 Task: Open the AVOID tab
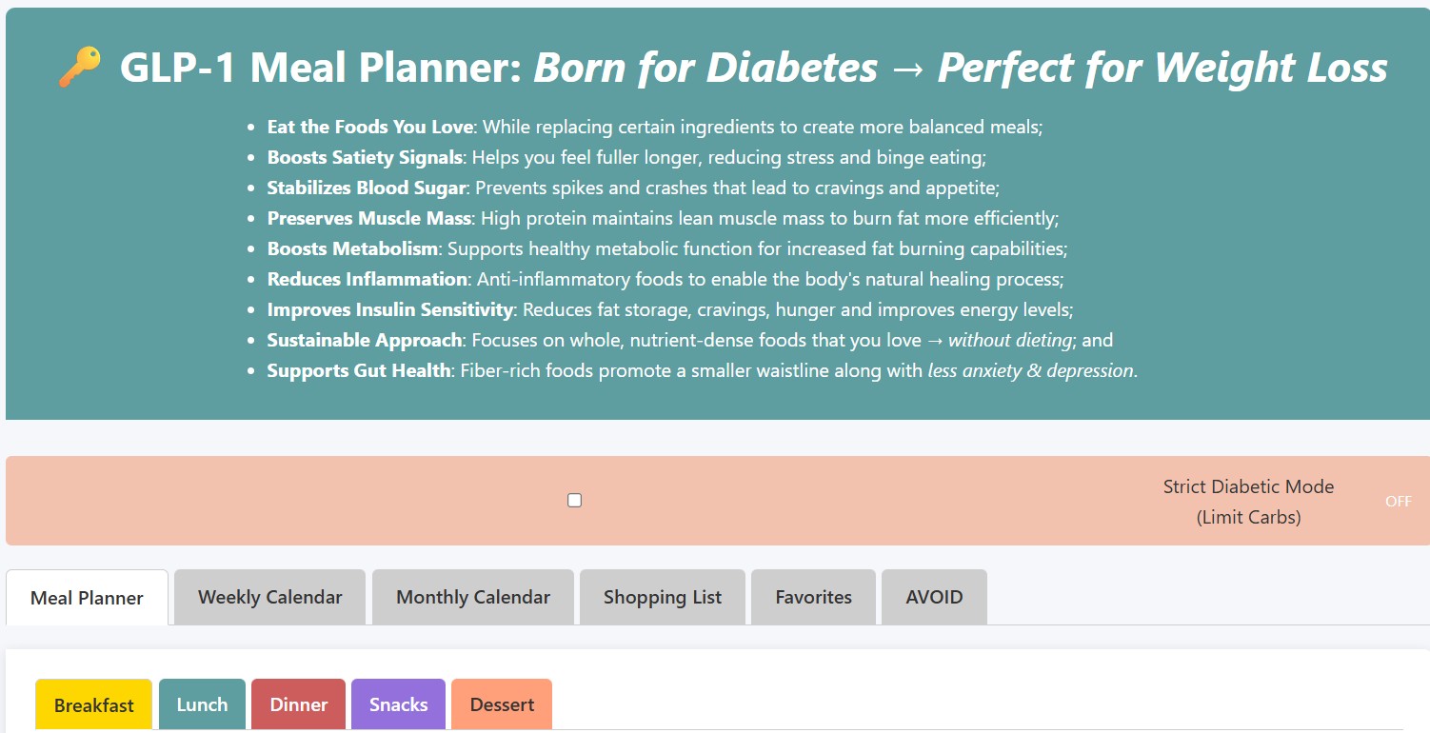click(x=934, y=598)
